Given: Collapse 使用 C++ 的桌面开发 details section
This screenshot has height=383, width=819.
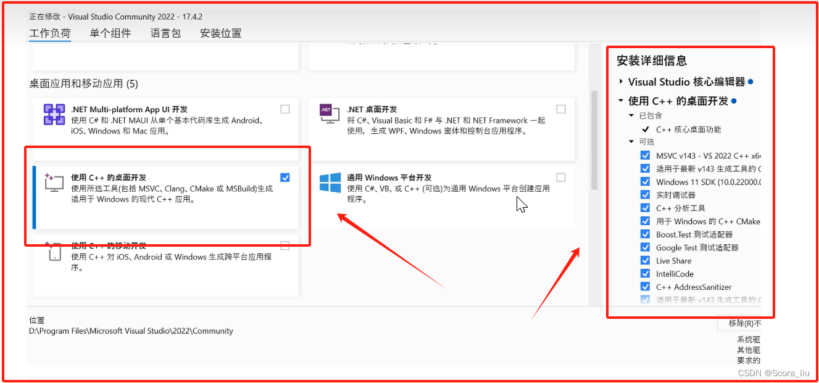Looking at the screenshot, I should 621,101.
